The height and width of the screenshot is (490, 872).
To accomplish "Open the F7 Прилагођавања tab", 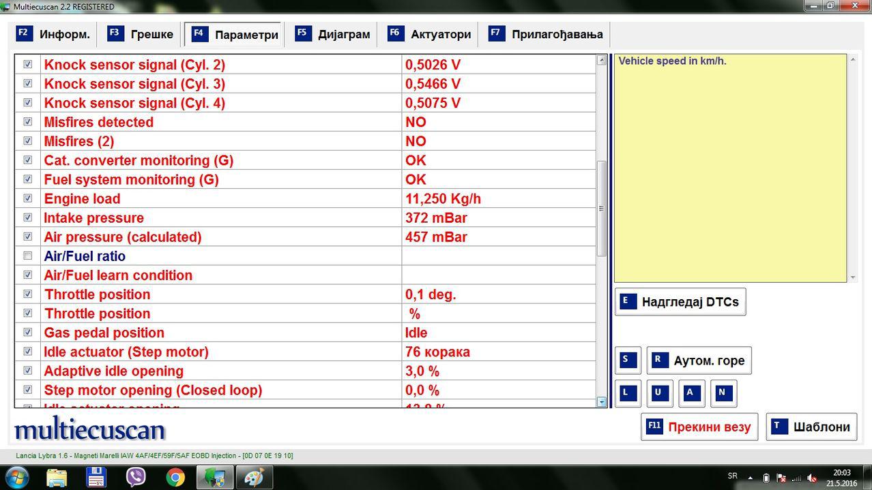I will [x=546, y=34].
